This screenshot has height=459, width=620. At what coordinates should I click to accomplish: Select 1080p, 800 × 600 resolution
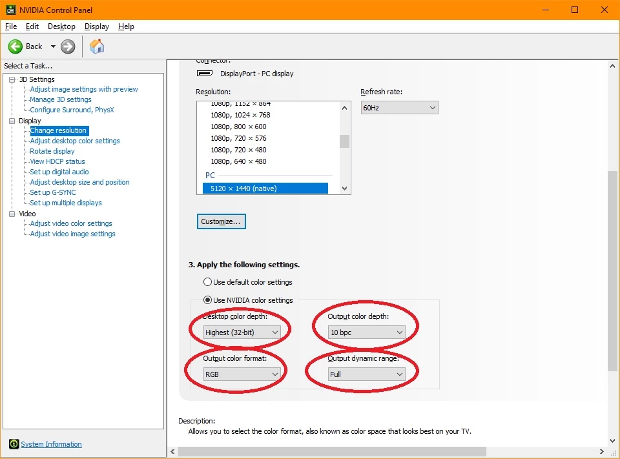pos(238,127)
